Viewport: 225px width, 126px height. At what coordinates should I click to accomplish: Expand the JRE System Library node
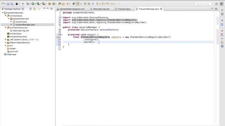coord(6,40)
